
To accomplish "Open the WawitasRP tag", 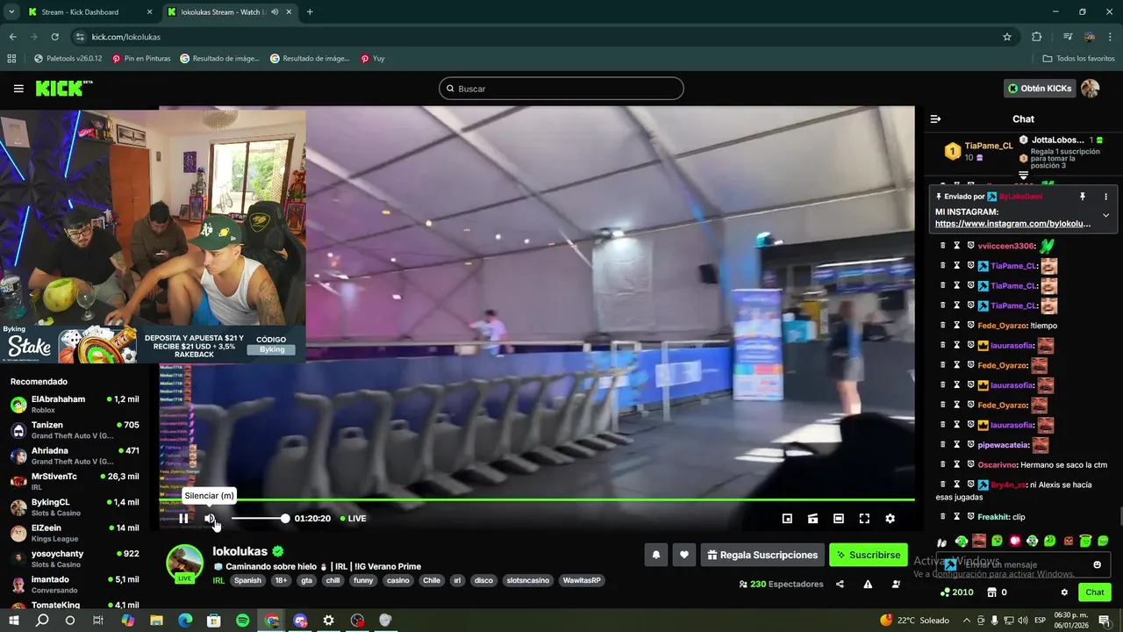I will tap(582, 580).
